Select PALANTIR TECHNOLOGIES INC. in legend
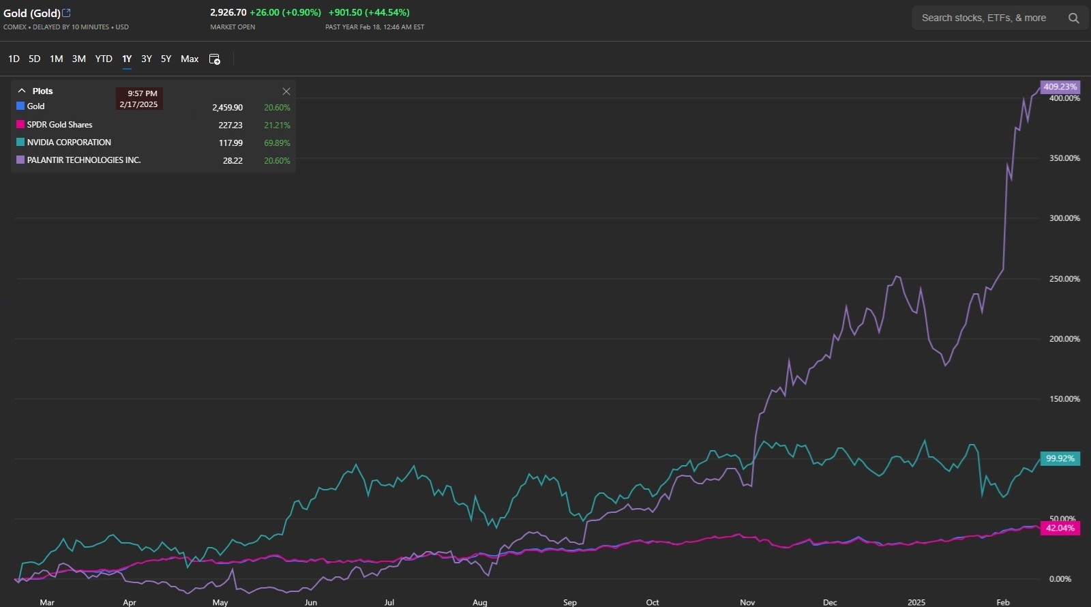The image size is (1091, 607). click(x=83, y=160)
